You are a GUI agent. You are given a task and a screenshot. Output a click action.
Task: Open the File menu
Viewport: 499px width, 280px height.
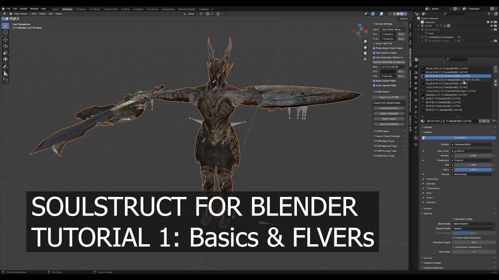point(8,9)
